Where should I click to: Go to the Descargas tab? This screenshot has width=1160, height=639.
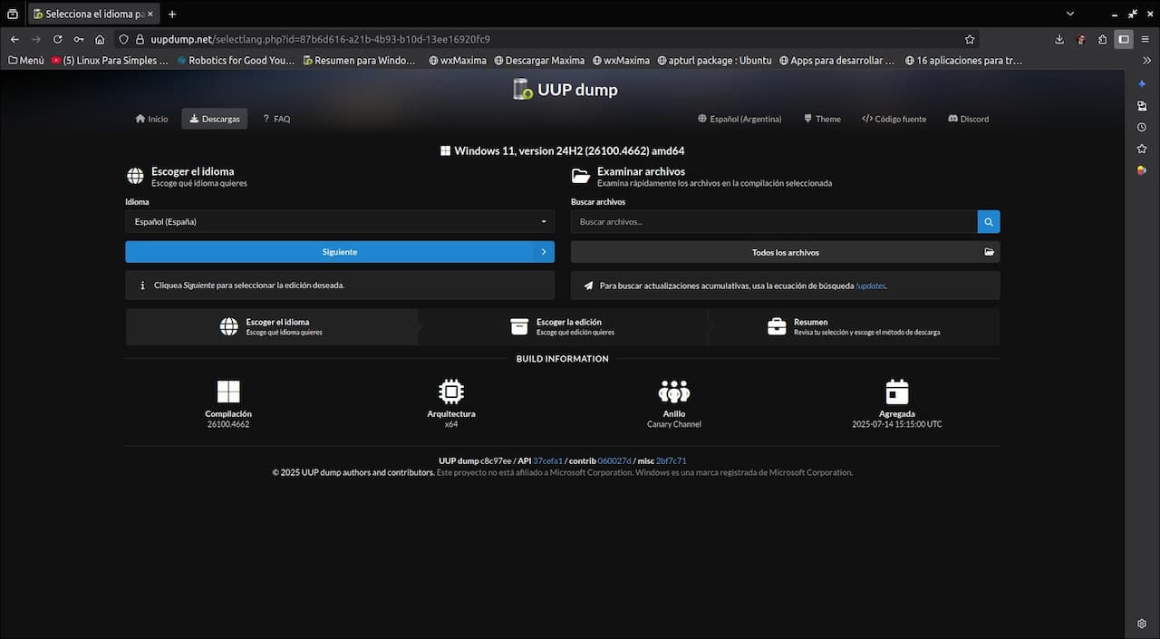214,119
